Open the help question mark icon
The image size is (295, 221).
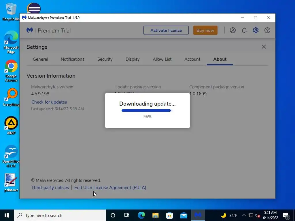click(267, 30)
